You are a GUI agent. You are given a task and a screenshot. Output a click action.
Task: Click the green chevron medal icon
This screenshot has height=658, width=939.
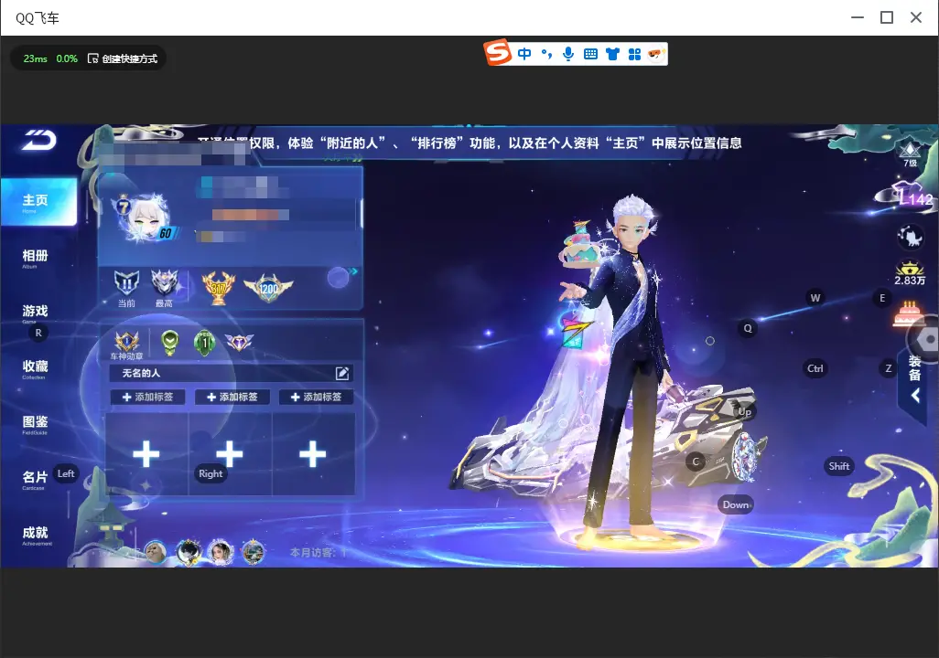tap(170, 342)
